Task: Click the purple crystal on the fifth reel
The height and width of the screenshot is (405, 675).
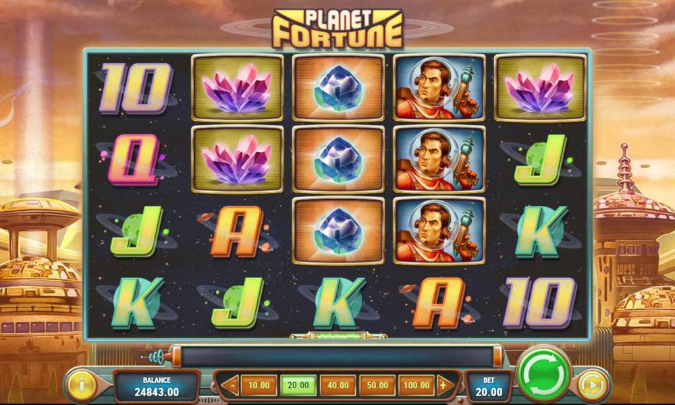Action: (540, 87)
